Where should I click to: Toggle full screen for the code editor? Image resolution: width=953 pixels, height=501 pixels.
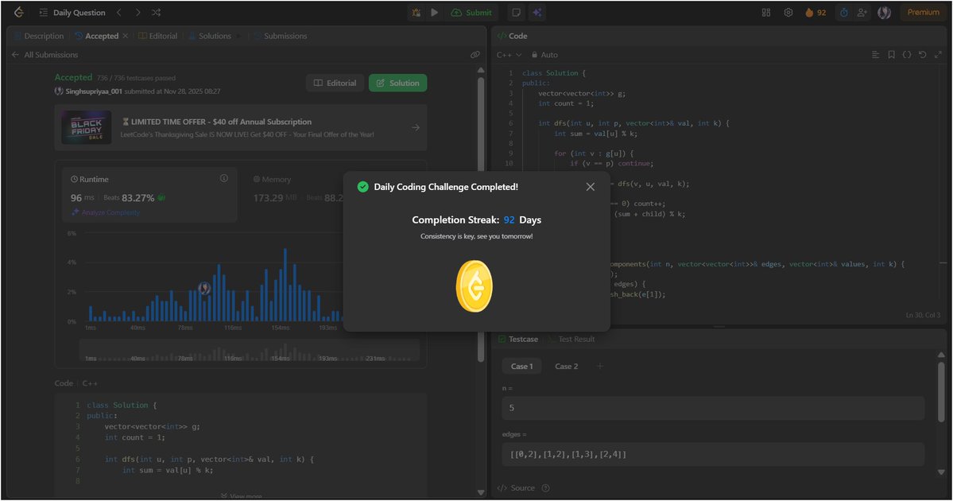[940, 54]
